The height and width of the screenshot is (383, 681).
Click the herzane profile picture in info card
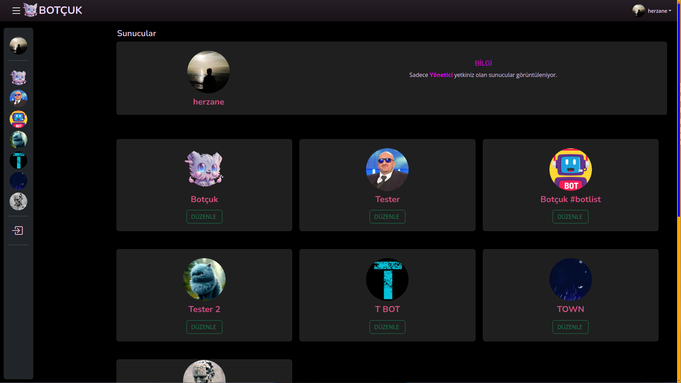point(209,72)
